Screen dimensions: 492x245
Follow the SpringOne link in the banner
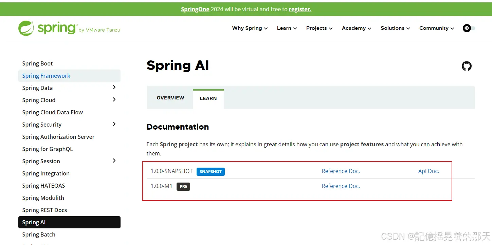pos(195,9)
